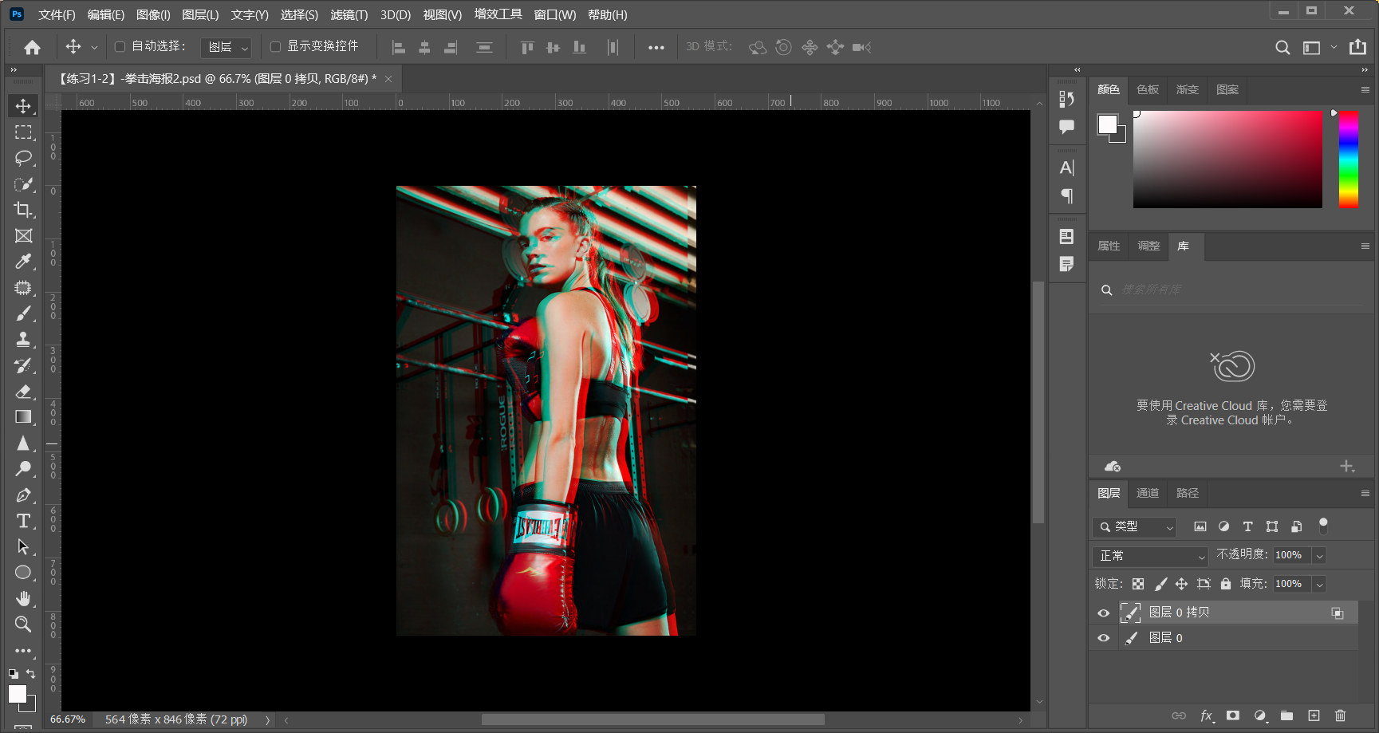The height and width of the screenshot is (733, 1379).
Task: Enable the 显示变换控件 checkbox
Action: 275,47
